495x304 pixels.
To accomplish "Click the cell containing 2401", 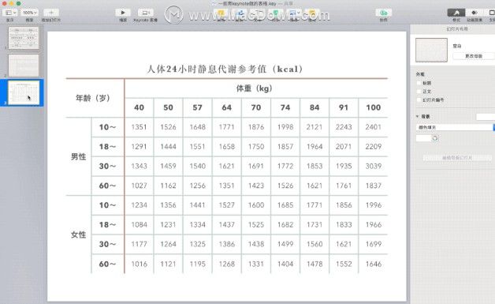I will pyautogui.click(x=374, y=127).
